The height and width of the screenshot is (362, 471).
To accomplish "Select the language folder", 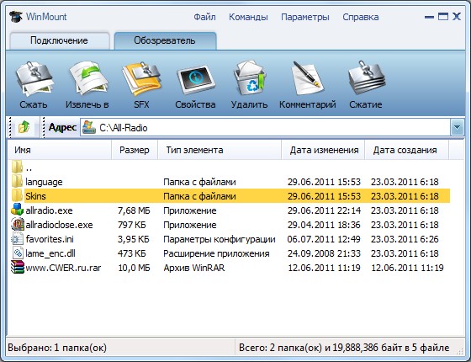I will (44, 182).
